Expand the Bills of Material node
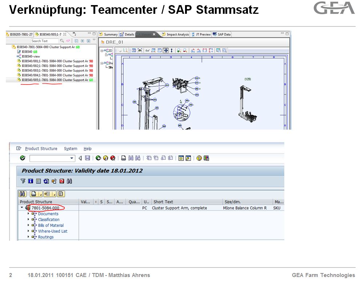The width and height of the screenshot is (361, 281). (x=28, y=225)
